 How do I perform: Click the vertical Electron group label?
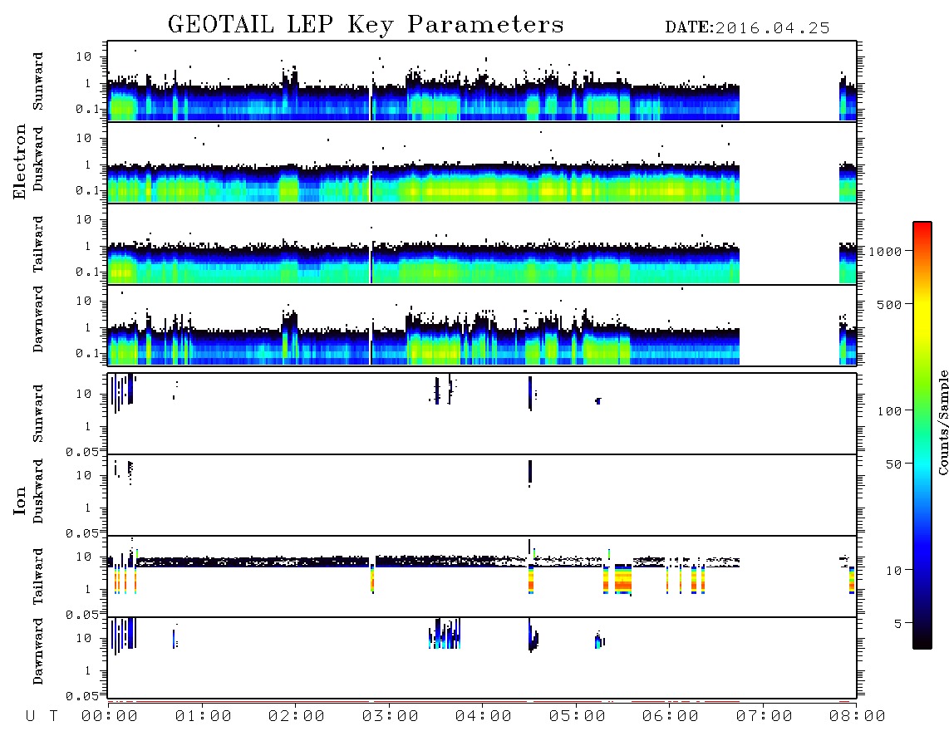click(x=19, y=162)
